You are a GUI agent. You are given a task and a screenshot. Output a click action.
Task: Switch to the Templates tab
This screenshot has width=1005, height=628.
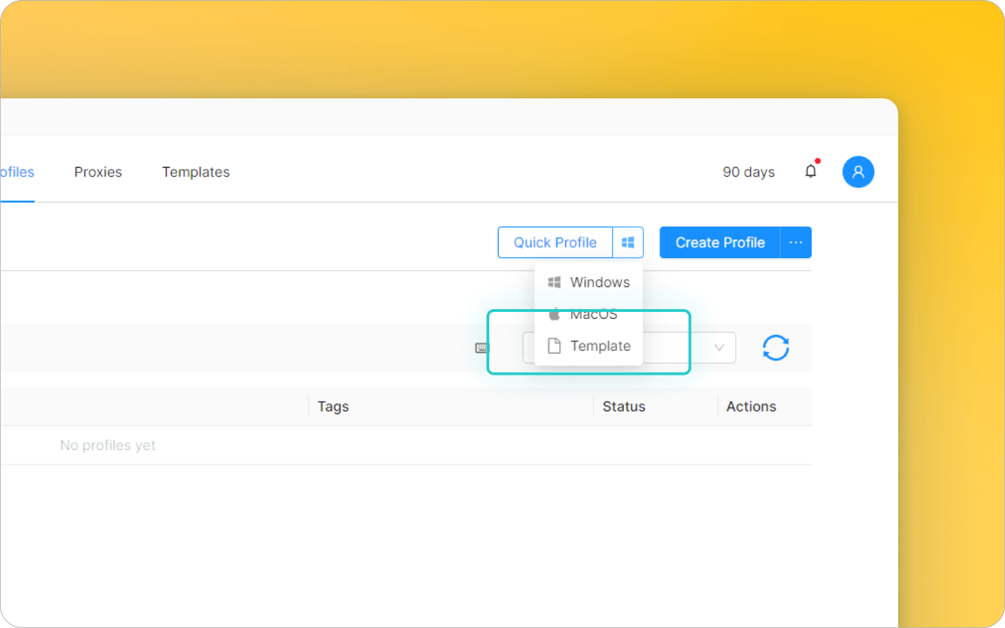[x=196, y=172]
